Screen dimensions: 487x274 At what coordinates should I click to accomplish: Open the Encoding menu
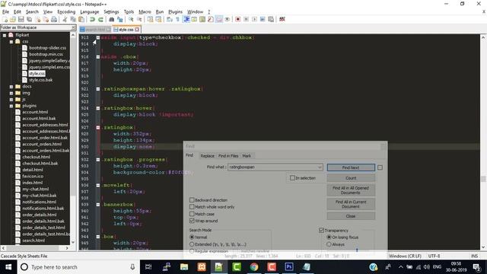click(x=66, y=12)
